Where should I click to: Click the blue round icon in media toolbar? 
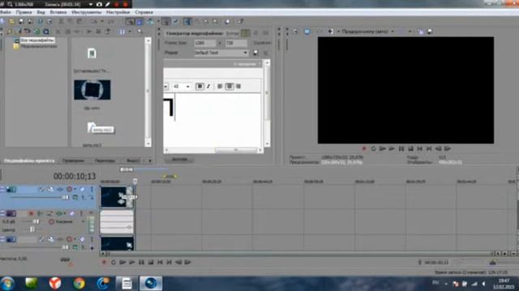pos(46,32)
